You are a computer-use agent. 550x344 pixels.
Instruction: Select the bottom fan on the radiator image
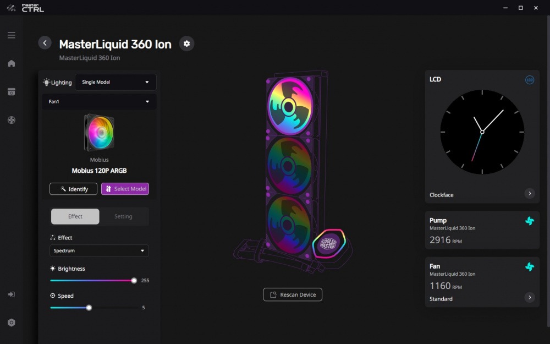(288, 225)
